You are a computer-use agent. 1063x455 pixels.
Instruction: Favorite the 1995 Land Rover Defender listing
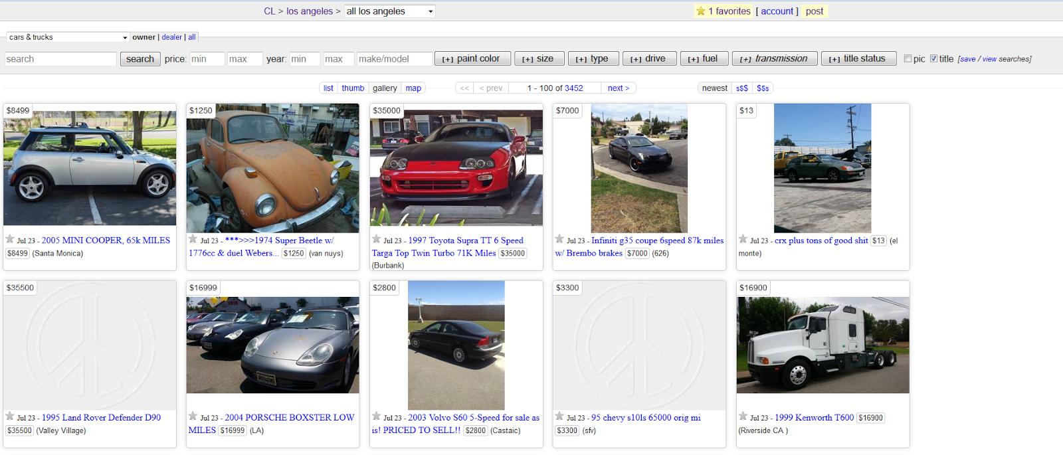tap(10, 416)
